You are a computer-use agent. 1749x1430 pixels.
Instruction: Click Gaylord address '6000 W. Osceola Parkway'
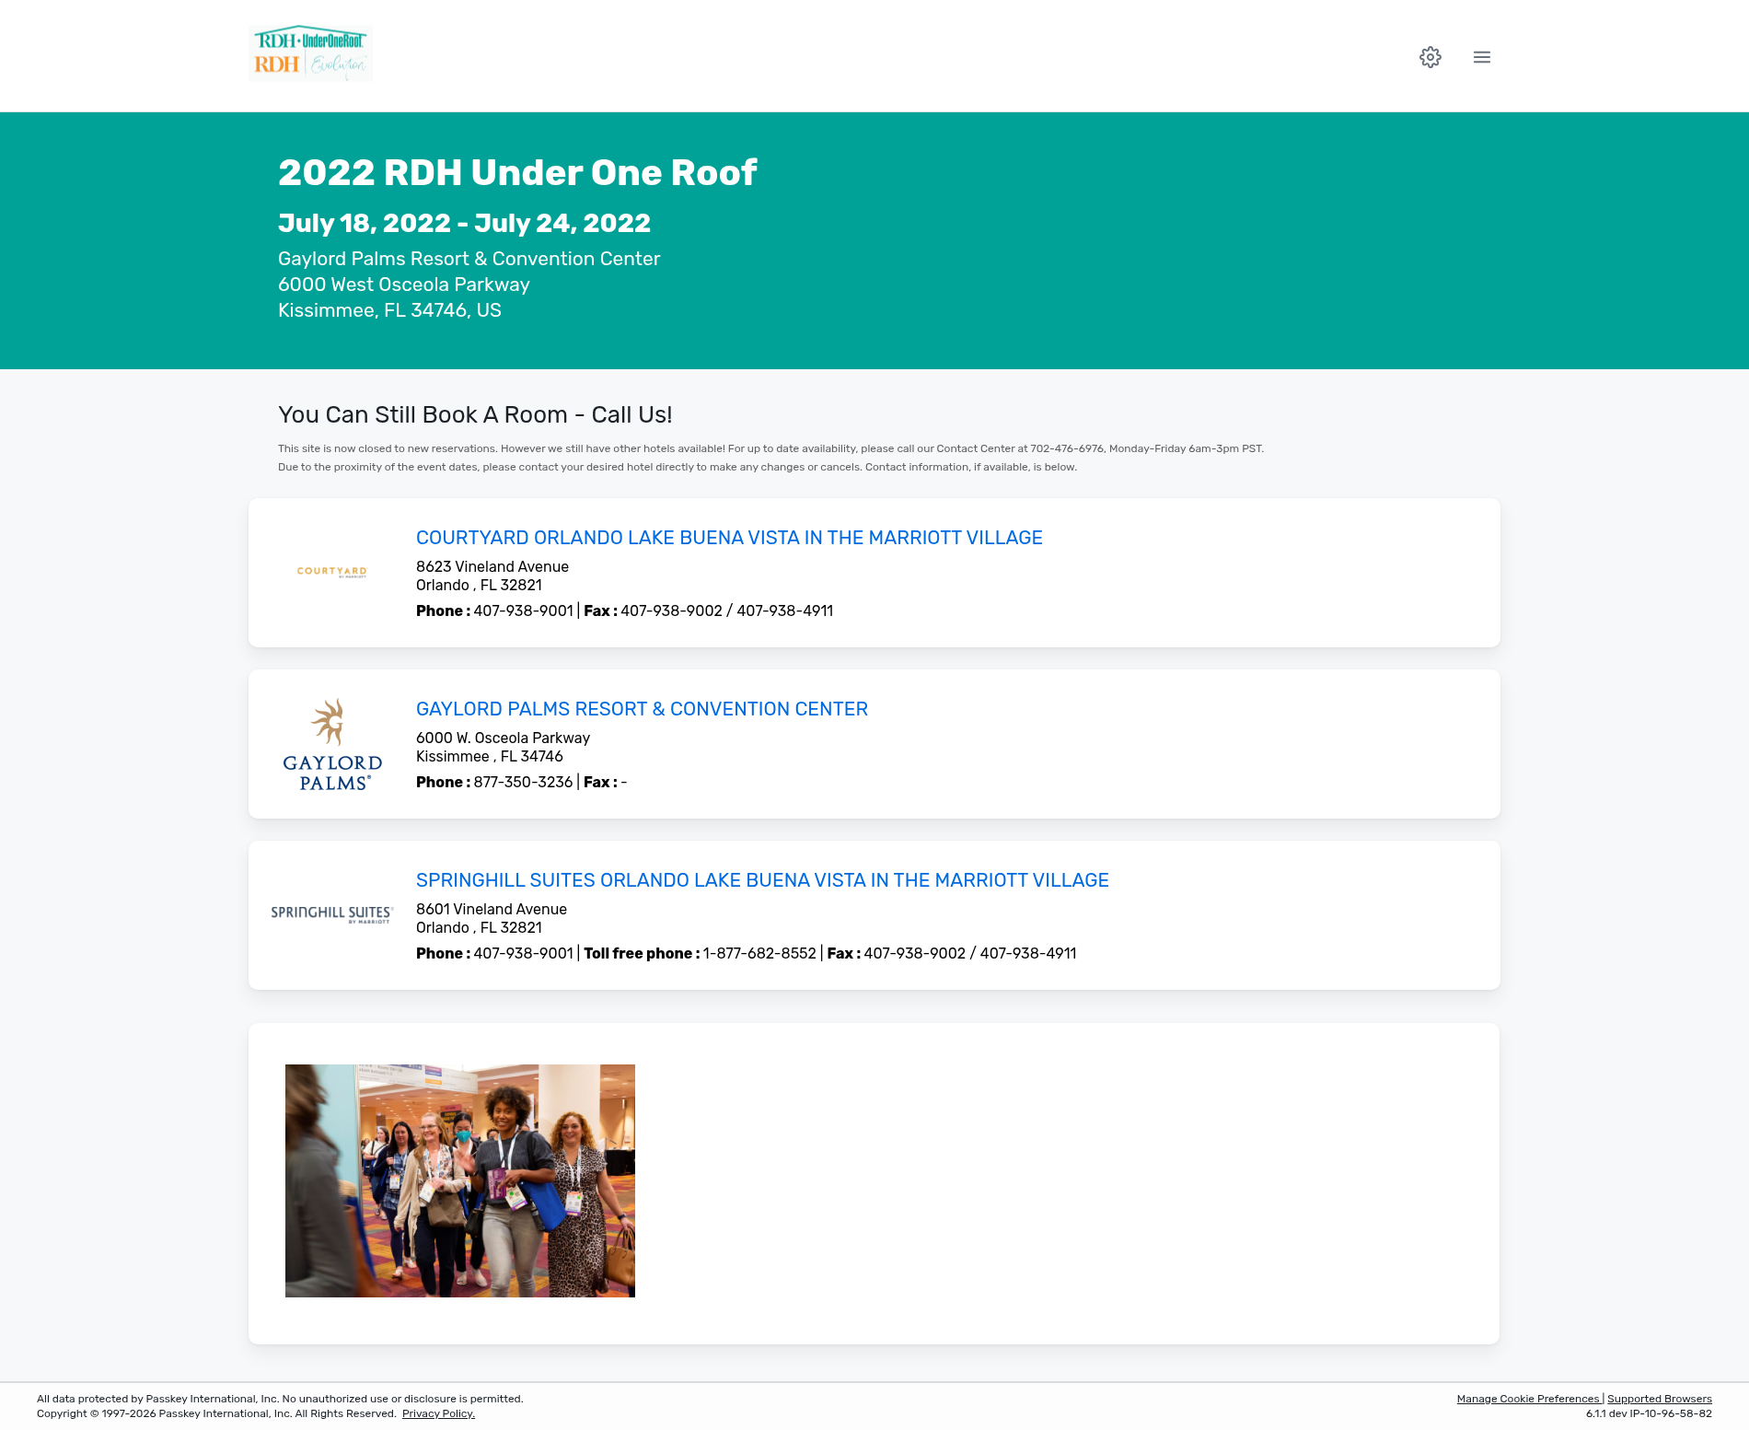(x=503, y=738)
